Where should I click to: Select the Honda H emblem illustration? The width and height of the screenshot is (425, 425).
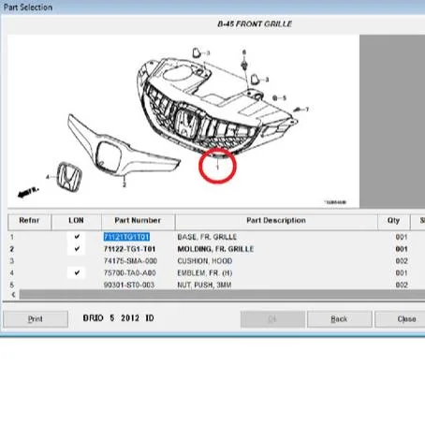coord(69,177)
